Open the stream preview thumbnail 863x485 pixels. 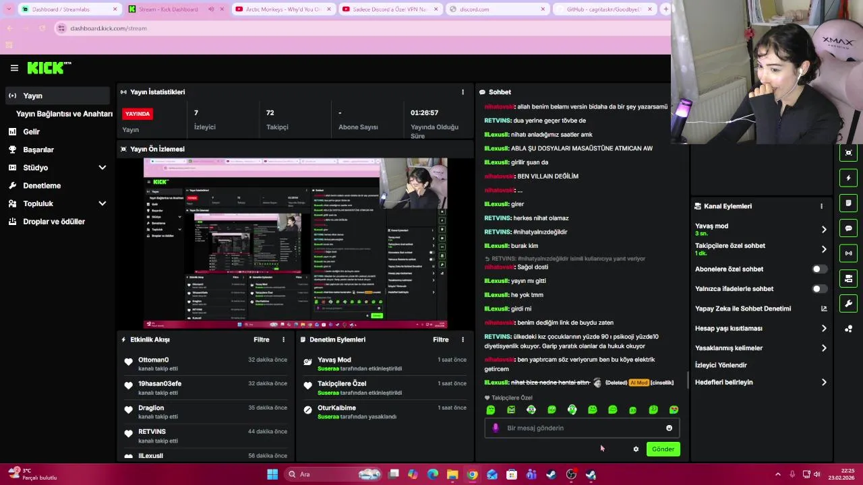tap(295, 243)
